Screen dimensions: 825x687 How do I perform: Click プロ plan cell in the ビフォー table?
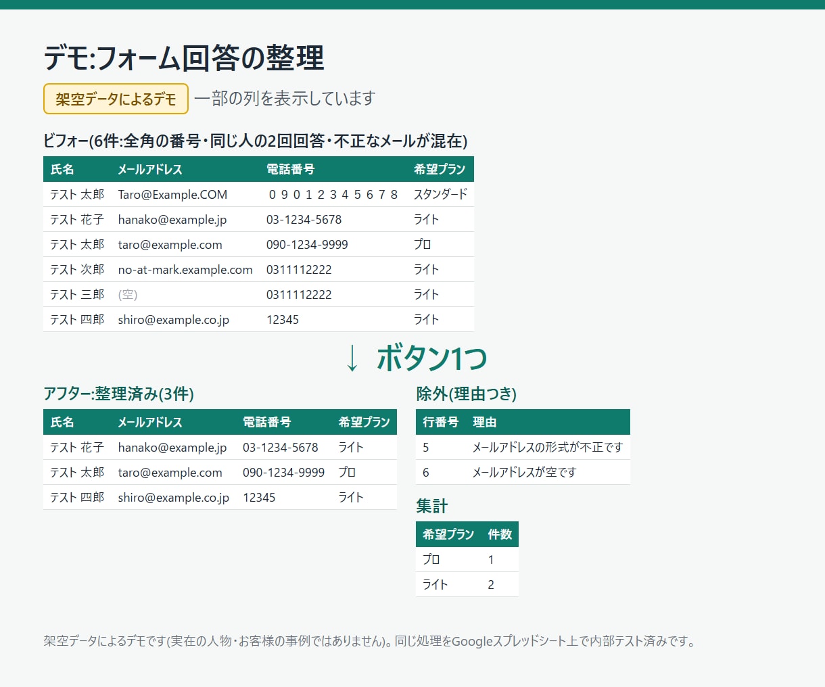click(423, 244)
